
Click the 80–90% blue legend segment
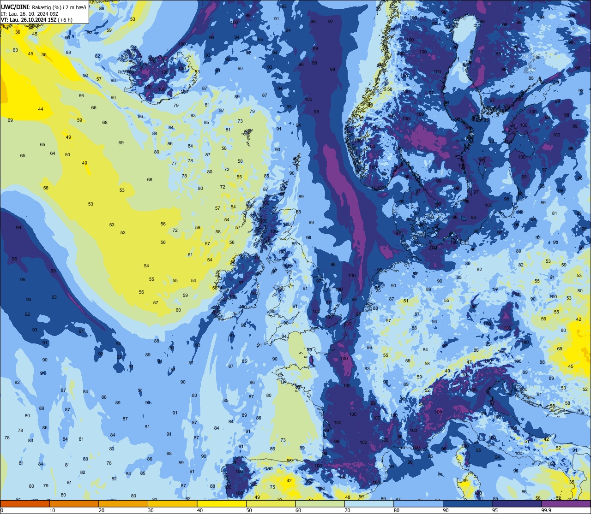[x=418, y=503]
